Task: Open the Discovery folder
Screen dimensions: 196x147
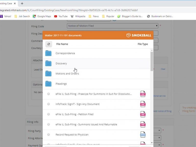Action: (61, 64)
